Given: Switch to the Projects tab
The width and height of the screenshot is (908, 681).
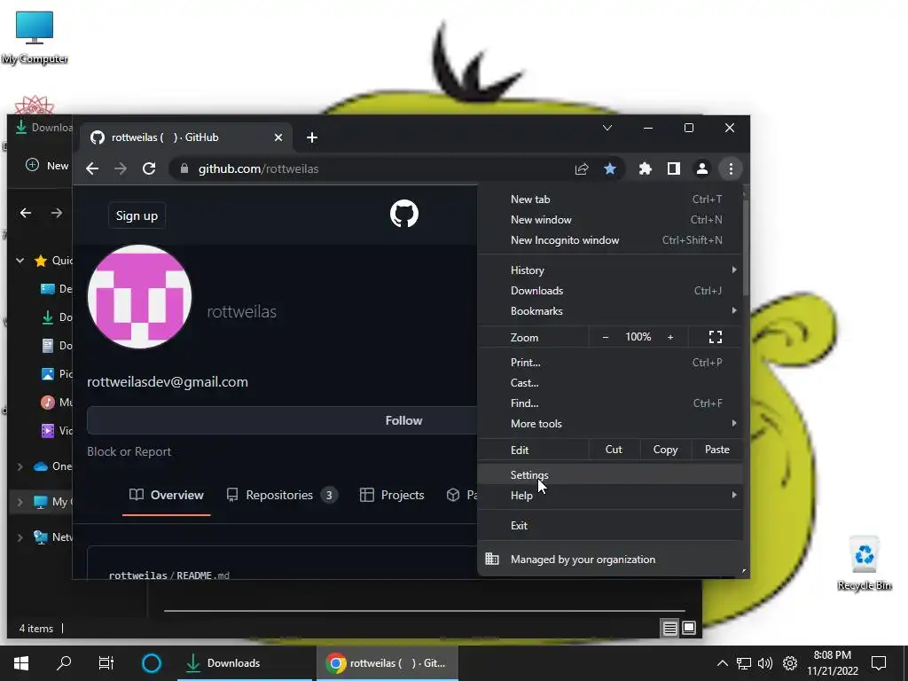Looking at the screenshot, I should 392,495.
